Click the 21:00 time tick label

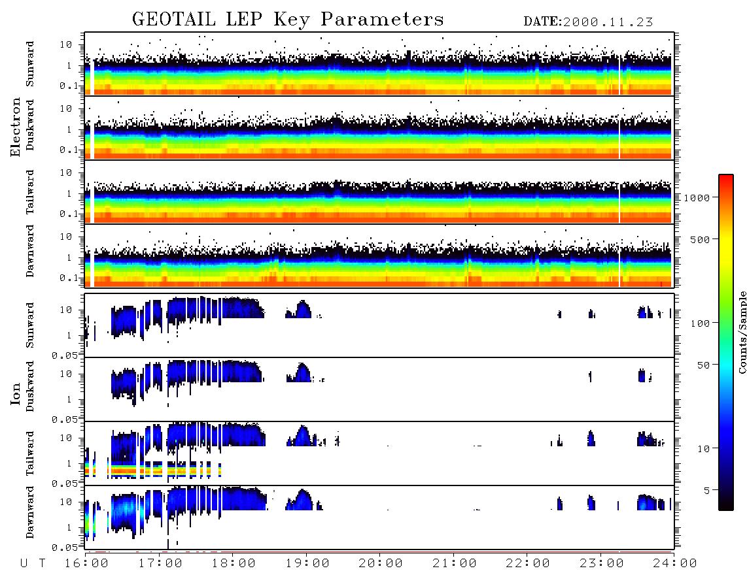(x=455, y=563)
